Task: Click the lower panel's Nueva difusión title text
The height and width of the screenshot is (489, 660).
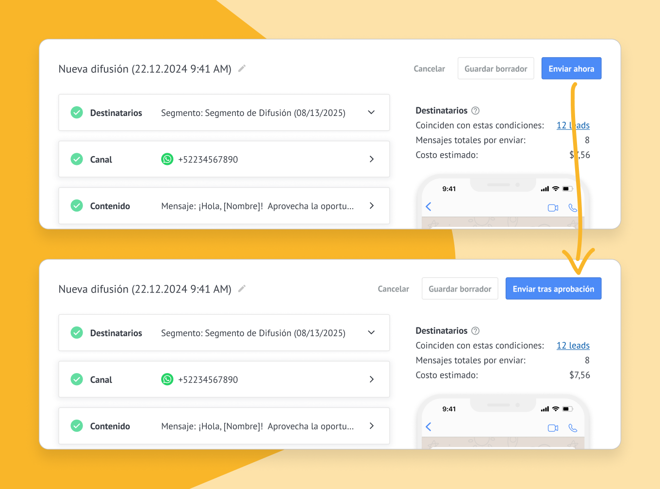Action: [x=145, y=289]
